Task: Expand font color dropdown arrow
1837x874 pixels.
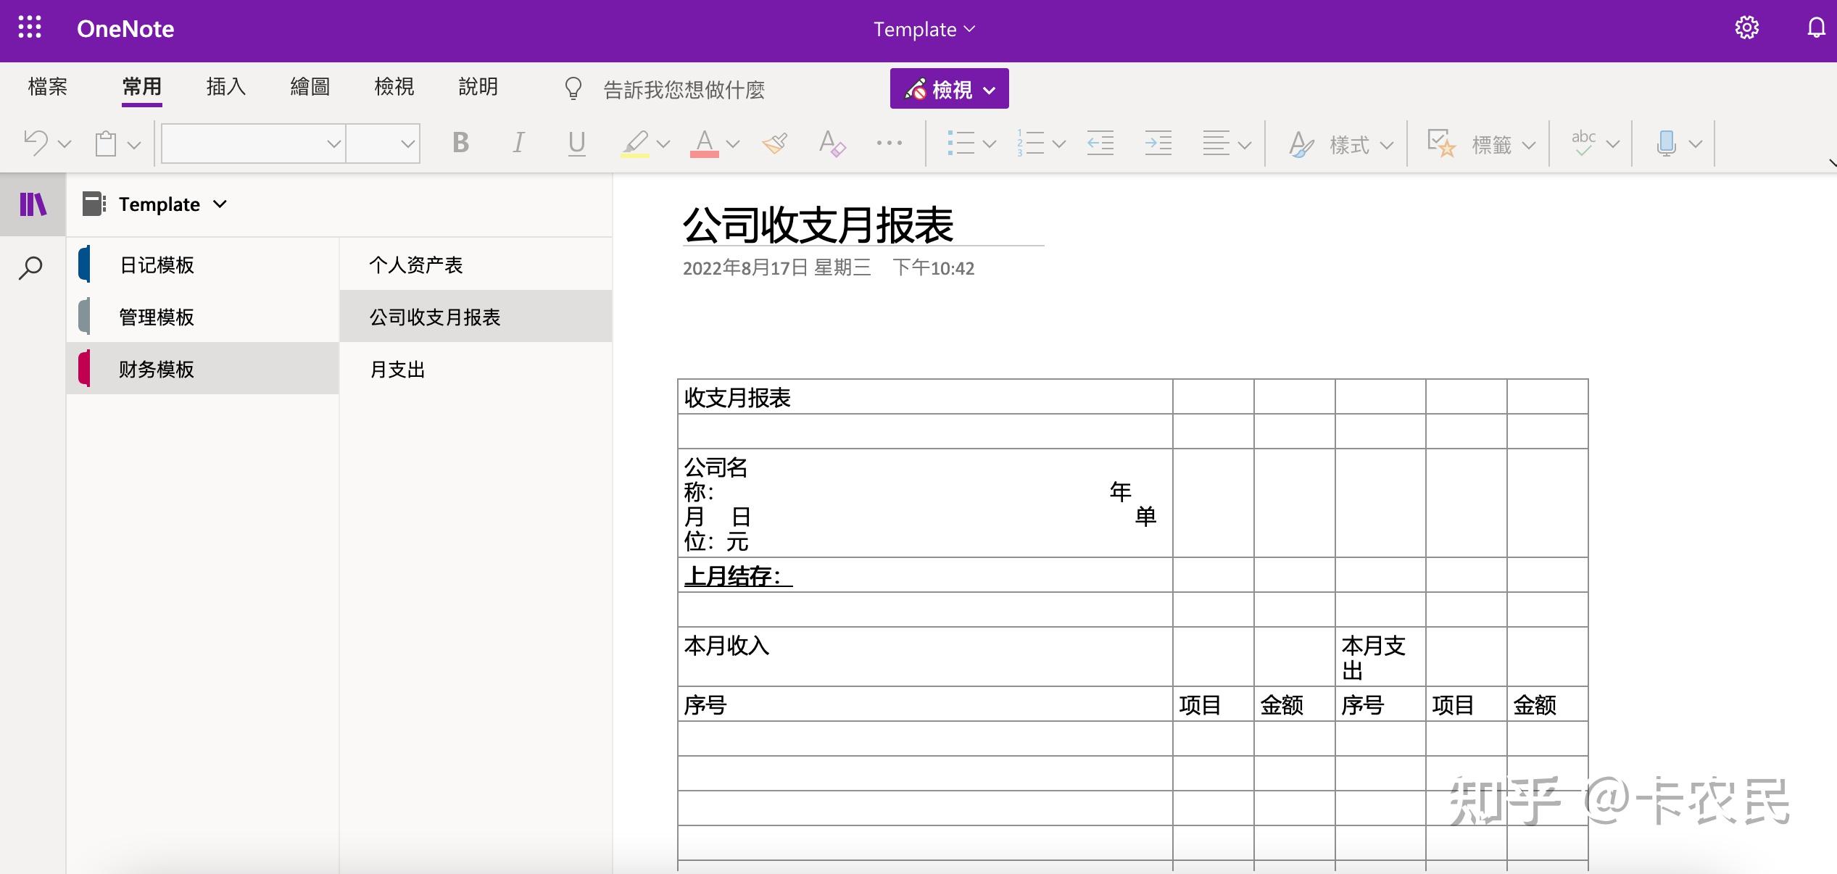Action: [733, 144]
